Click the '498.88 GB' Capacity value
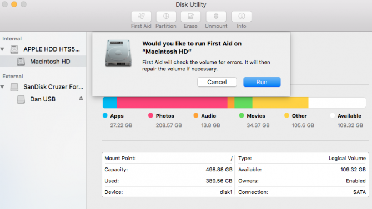This screenshot has height=209, width=372. (219, 170)
